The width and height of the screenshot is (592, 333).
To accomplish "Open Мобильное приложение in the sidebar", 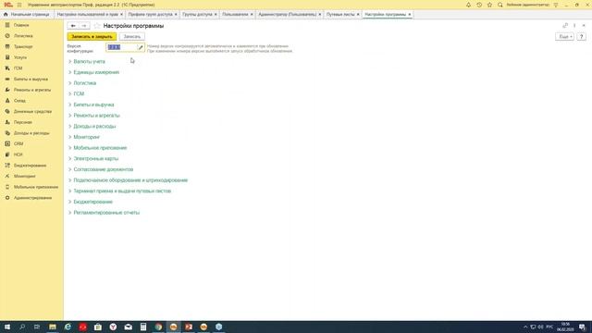I will [x=36, y=187].
